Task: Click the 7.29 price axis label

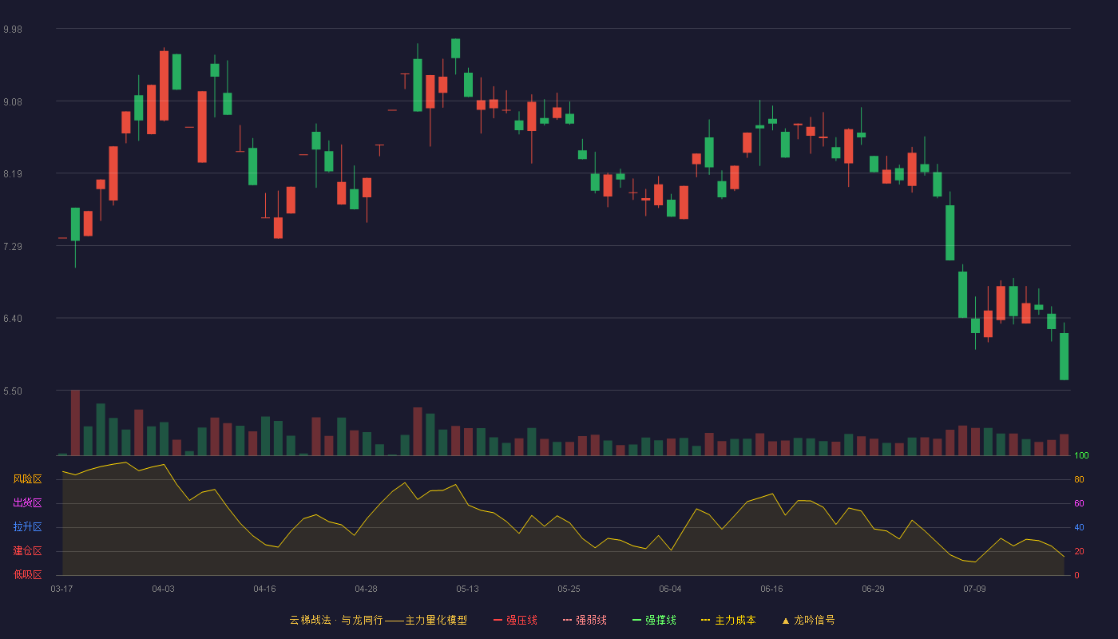Action: pyautogui.click(x=13, y=246)
